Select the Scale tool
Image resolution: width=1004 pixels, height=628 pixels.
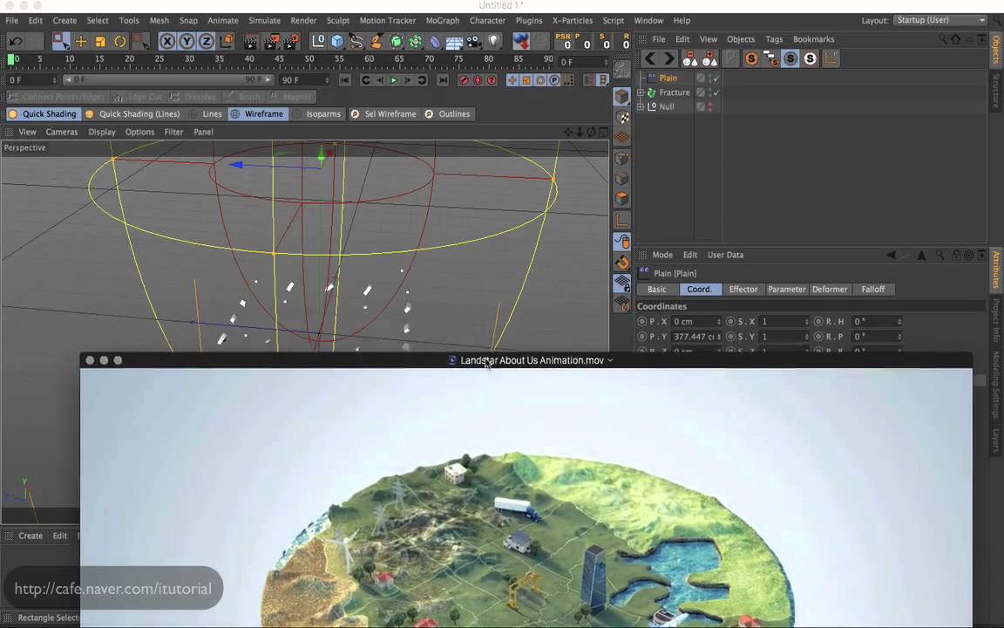(100, 42)
